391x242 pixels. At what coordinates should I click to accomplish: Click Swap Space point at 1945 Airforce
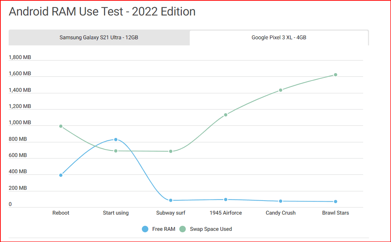pyautogui.click(x=226, y=115)
